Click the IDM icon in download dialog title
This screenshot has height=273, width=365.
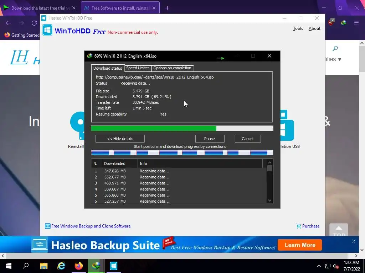pos(89,56)
